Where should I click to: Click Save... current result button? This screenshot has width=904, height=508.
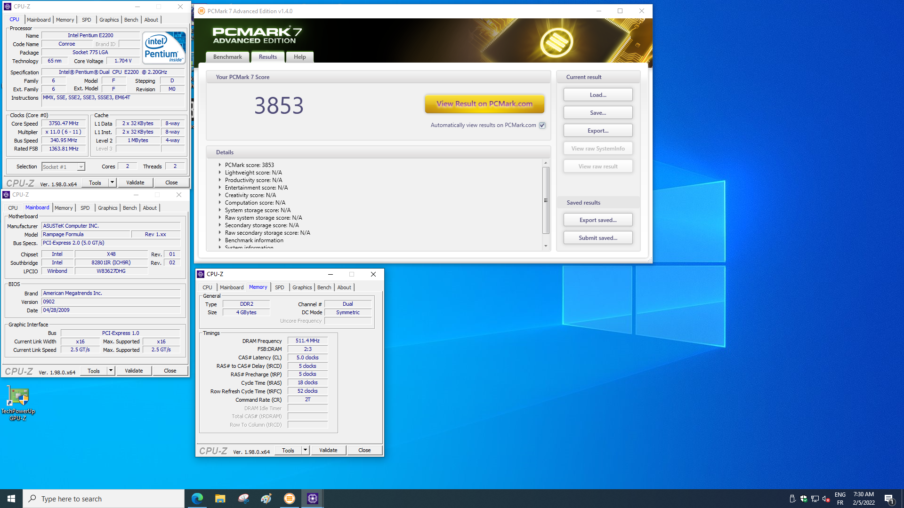tap(598, 113)
